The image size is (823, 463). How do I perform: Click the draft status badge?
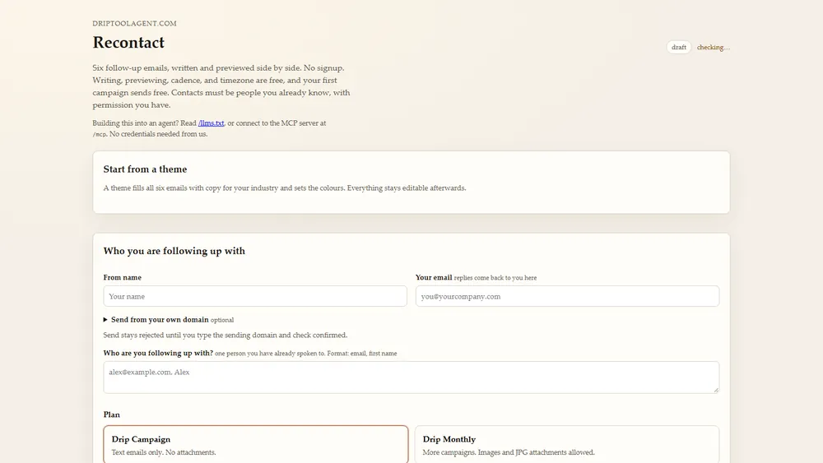(679, 47)
